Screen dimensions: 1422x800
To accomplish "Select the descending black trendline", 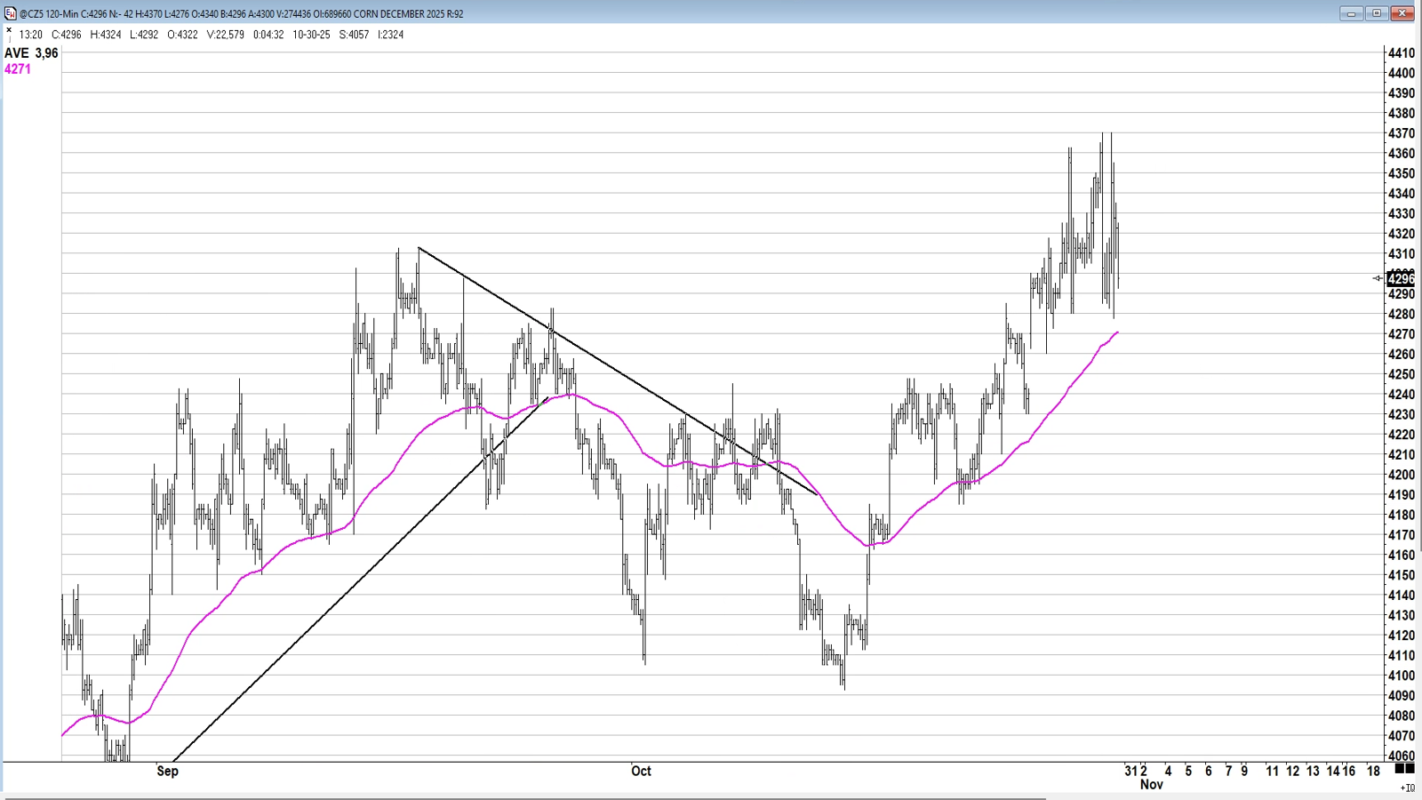I will pyautogui.click(x=622, y=372).
